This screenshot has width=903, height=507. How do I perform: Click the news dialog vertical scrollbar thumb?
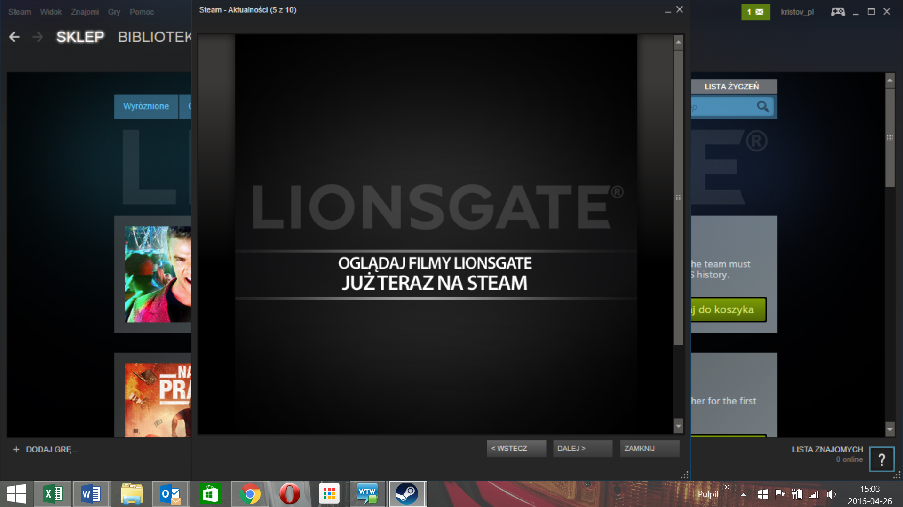pos(678,198)
